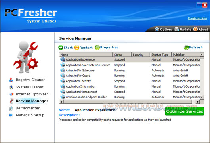Click the Register Now link
The width and height of the screenshot is (210, 143).
tap(198, 18)
